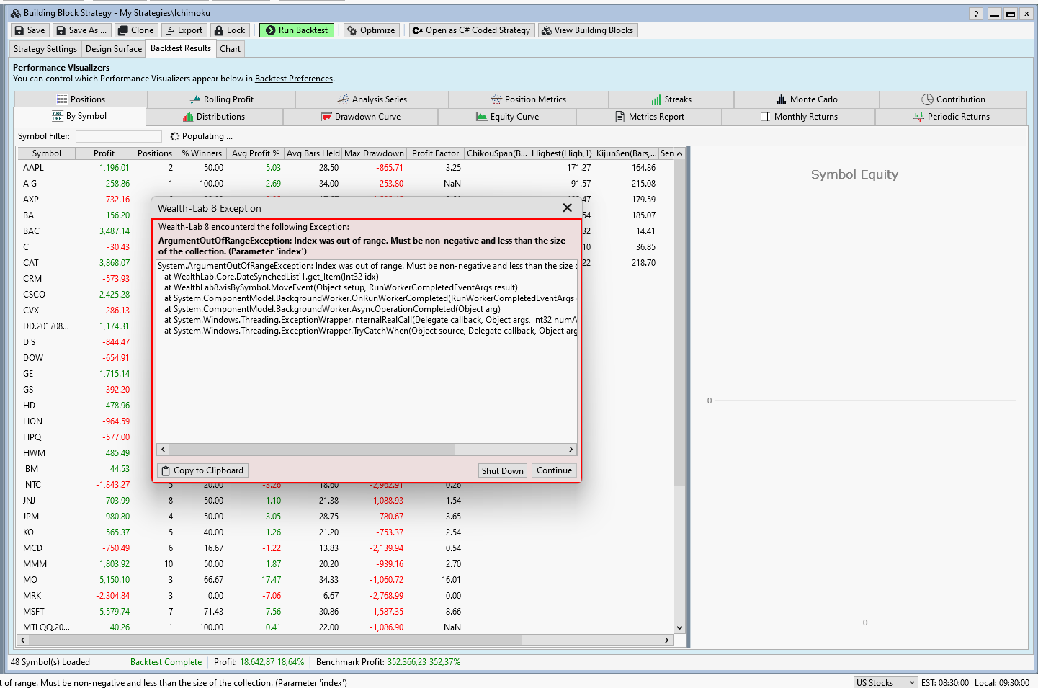Click into the Symbol Filter text field
1038x688 pixels.
119,136
